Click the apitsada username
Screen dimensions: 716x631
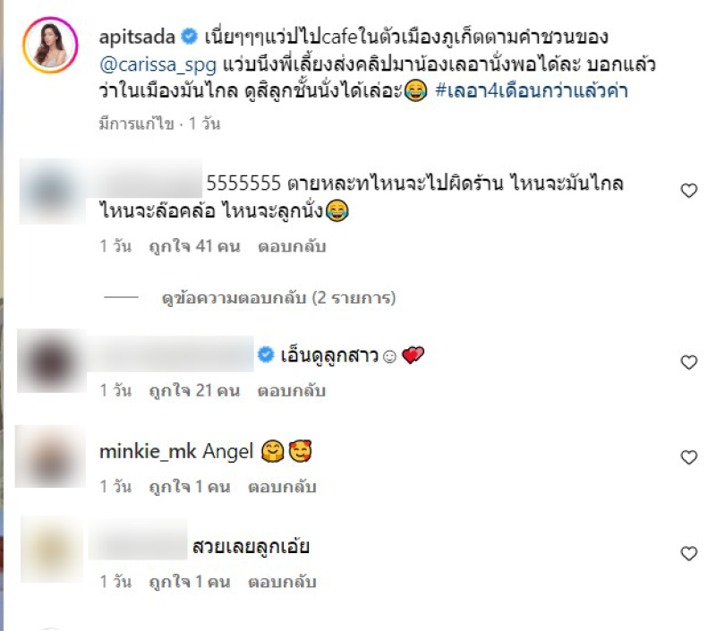[137, 37]
